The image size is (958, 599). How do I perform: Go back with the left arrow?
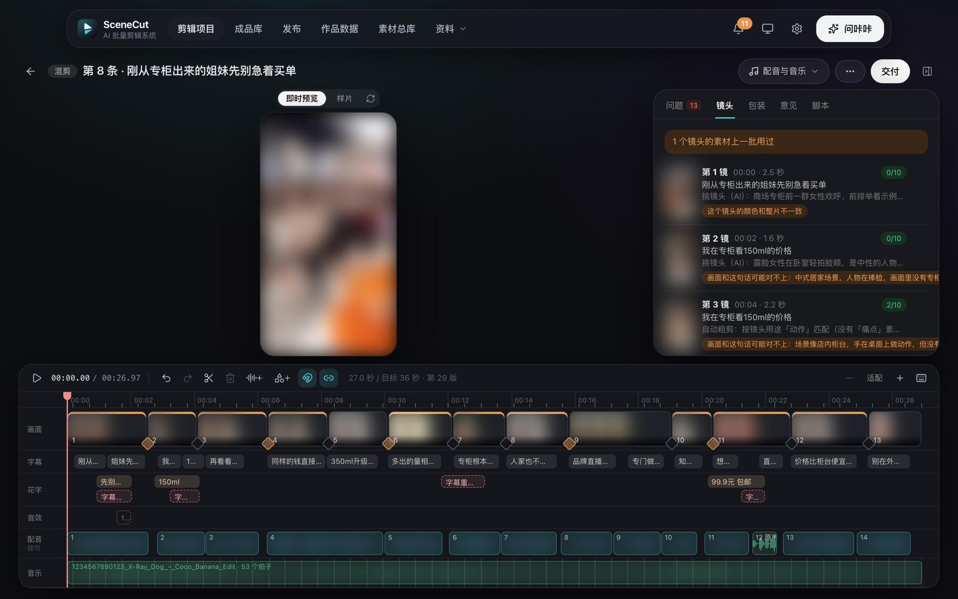(31, 71)
